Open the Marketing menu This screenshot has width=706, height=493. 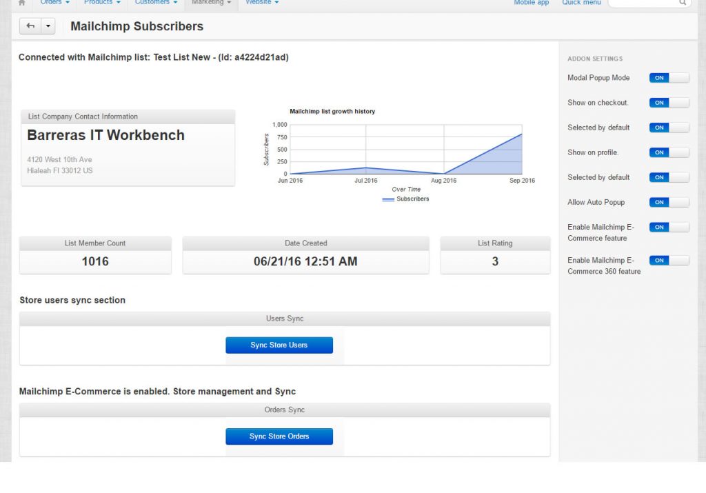211,3
